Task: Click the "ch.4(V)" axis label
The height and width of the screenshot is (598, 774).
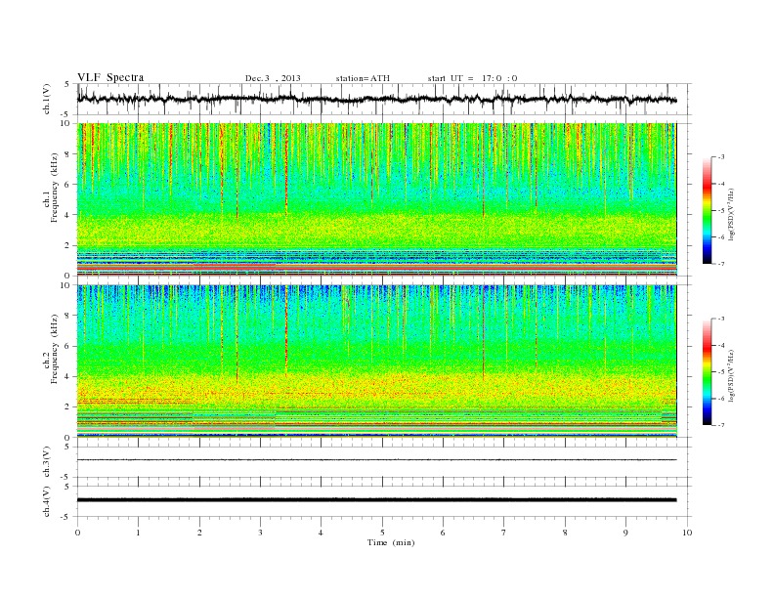Action: point(47,501)
